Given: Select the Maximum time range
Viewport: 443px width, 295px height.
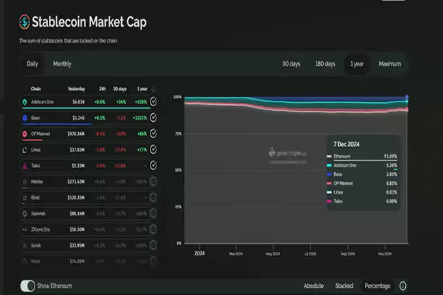Looking at the screenshot, I should pos(390,64).
